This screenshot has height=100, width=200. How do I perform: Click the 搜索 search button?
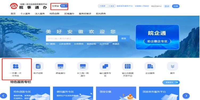pyautogui.click(x=124, y=38)
